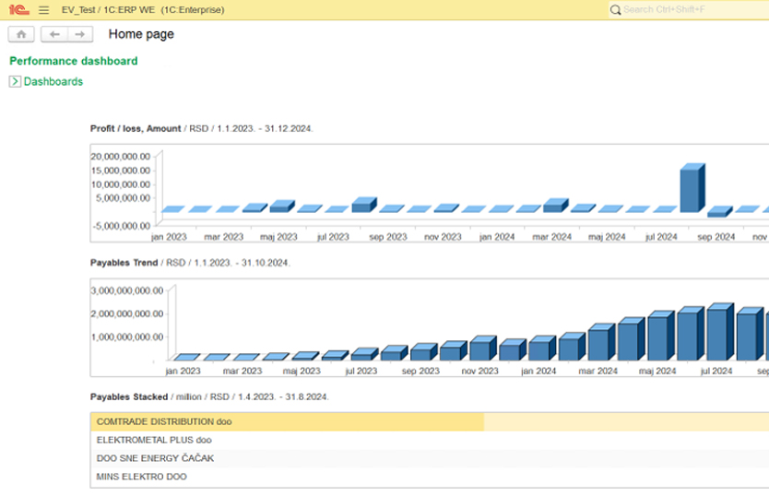Open the hamburger main menu
The height and width of the screenshot is (496, 769).
(43, 10)
